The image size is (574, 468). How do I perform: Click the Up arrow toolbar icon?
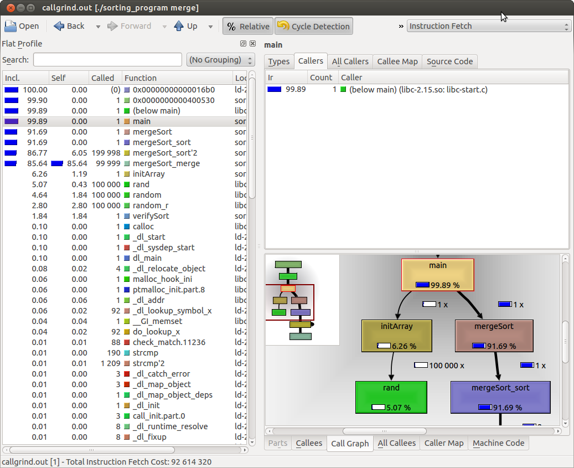coord(179,26)
